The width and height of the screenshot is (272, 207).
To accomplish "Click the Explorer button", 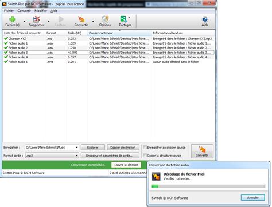I will [x=93, y=148].
